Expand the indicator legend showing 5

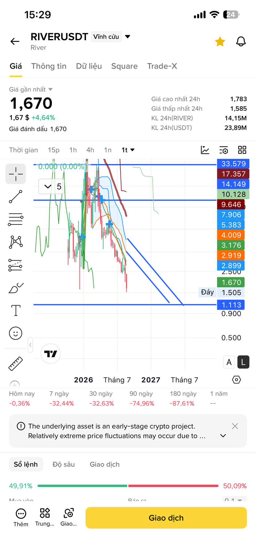pos(51,186)
